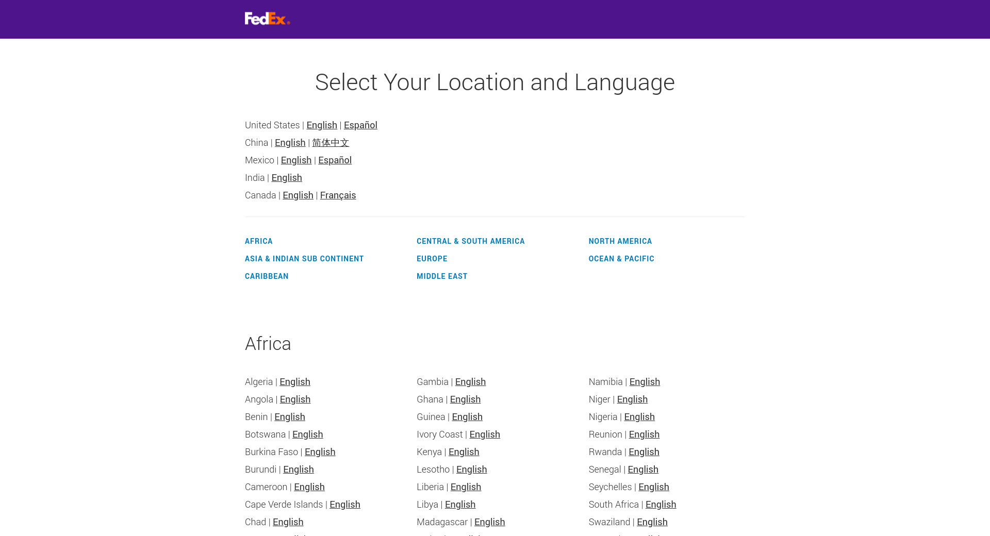Screen dimensions: 990x536
Task: Go to Middle East region
Action: click(442, 276)
